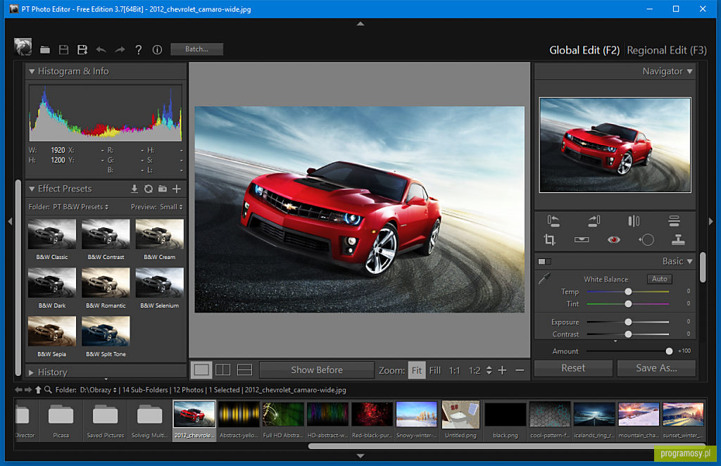Click the Save As disk-with-arrow icon
The height and width of the screenshot is (466, 721).
tap(82, 50)
